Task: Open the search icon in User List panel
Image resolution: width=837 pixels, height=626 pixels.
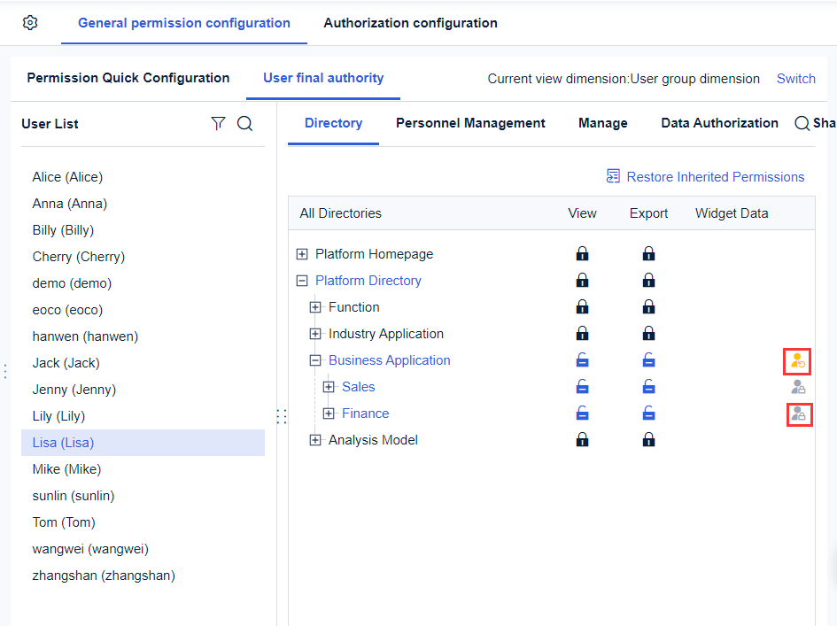Action: 244,123
